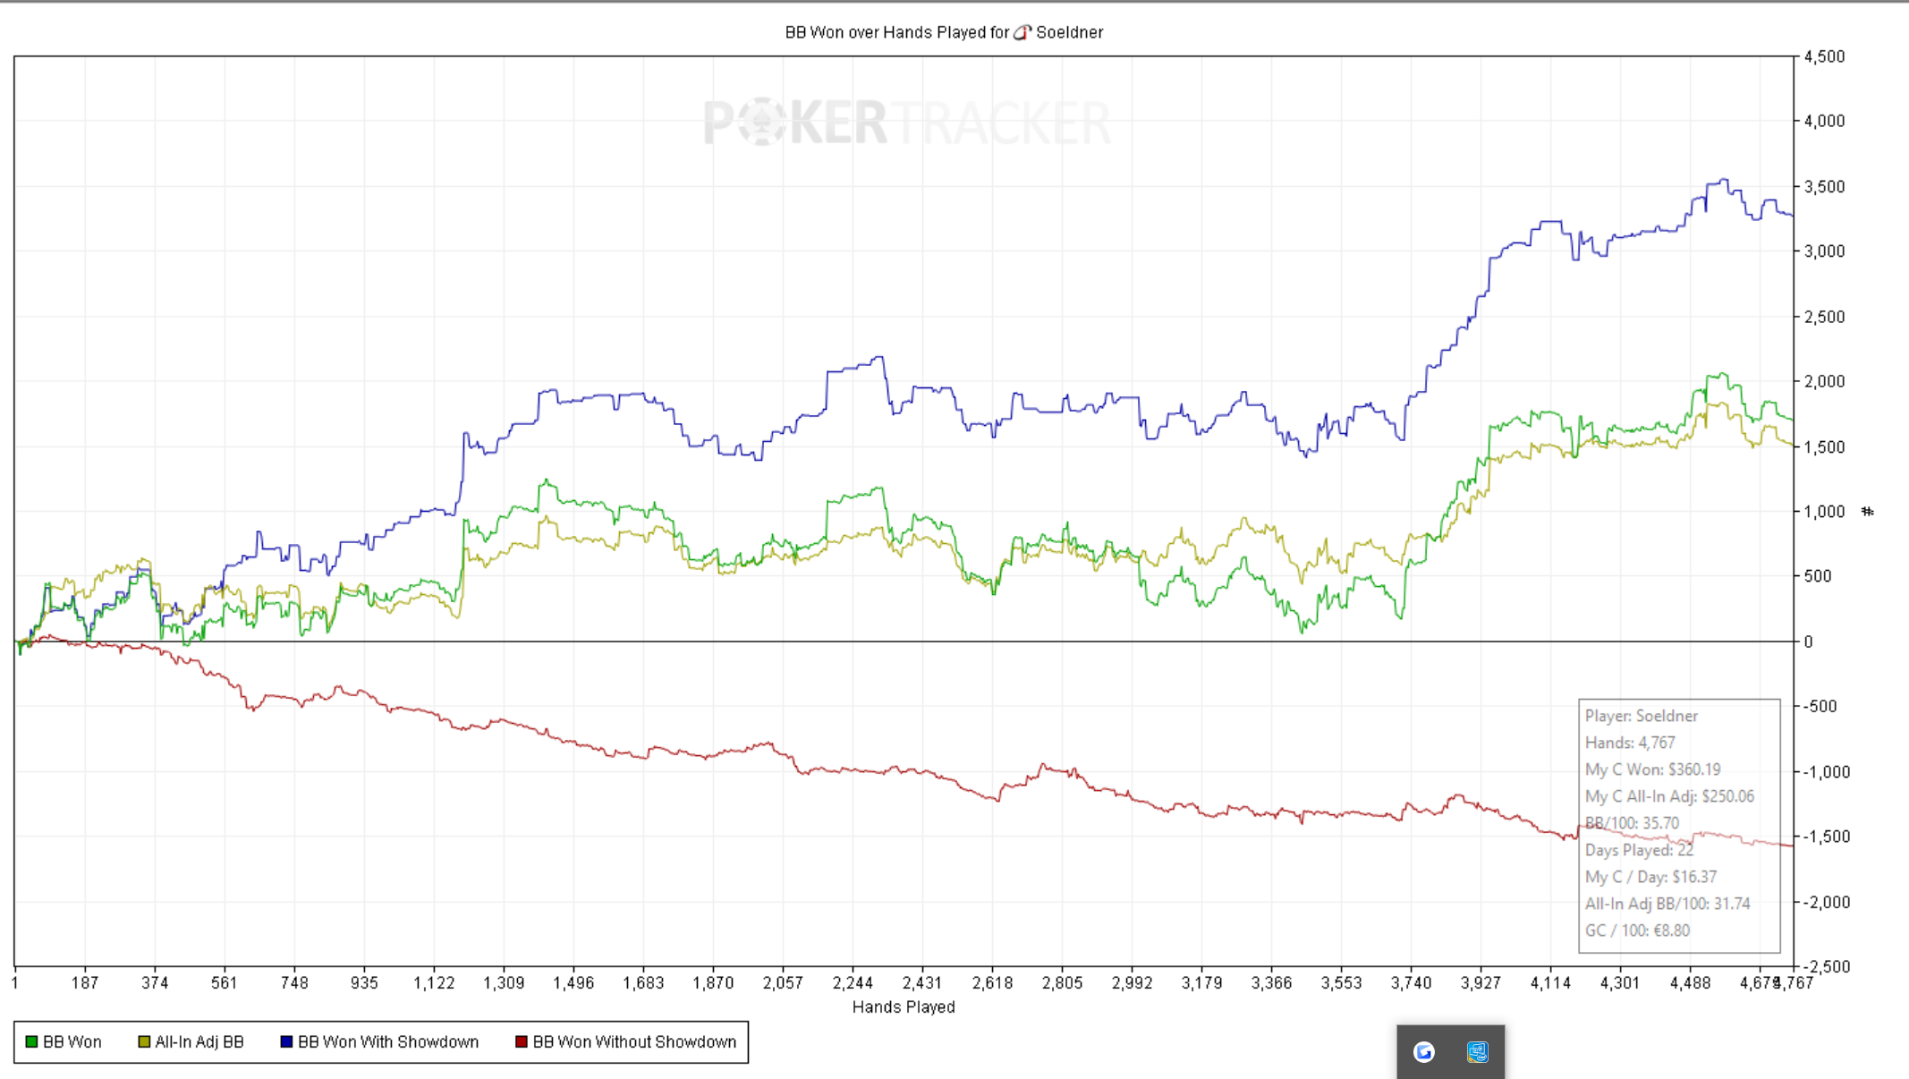The image size is (1909, 1079).
Task: Click the '#' symbol beside the y-axis
Action: pos(1867,512)
